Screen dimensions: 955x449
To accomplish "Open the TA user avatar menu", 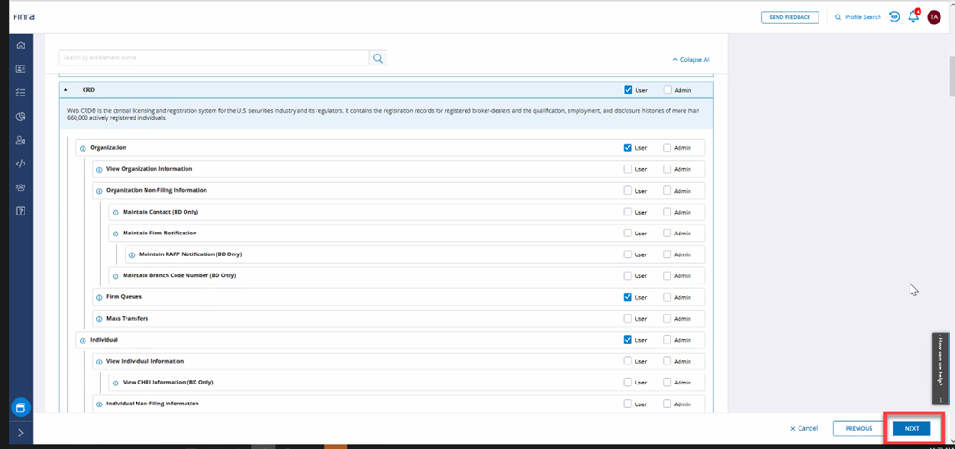I will [933, 16].
